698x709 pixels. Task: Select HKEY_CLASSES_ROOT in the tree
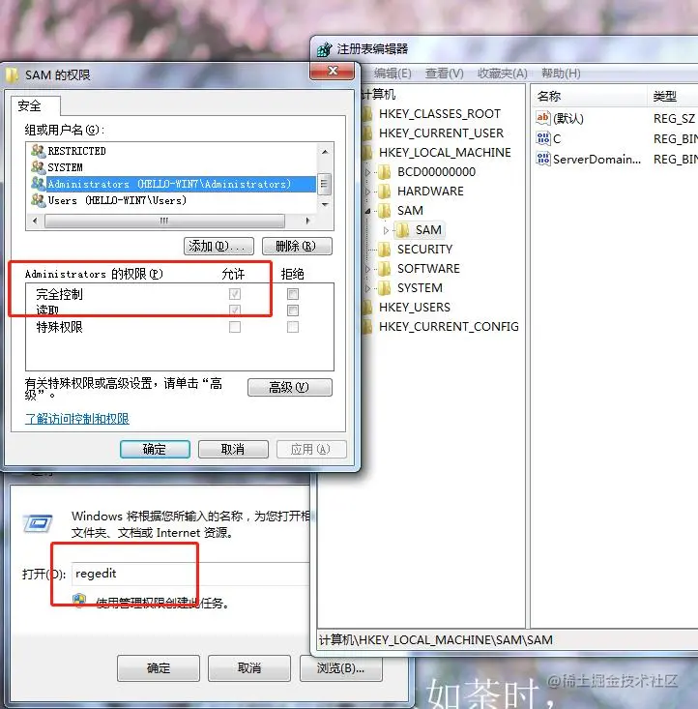440,114
